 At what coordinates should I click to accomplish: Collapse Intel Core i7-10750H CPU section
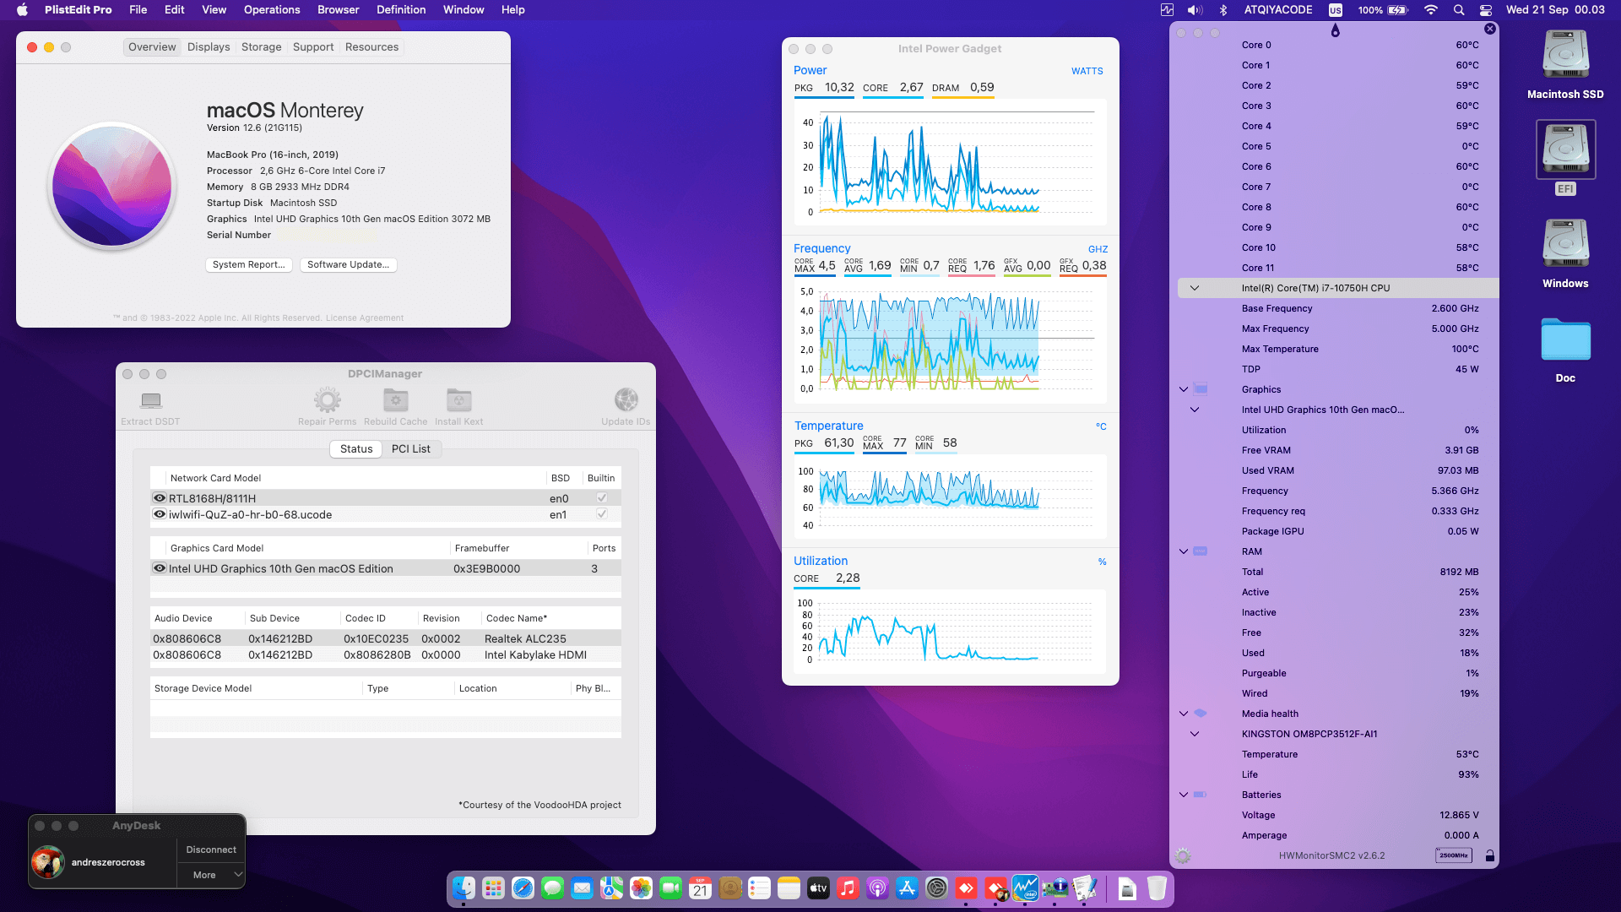coord(1195,288)
